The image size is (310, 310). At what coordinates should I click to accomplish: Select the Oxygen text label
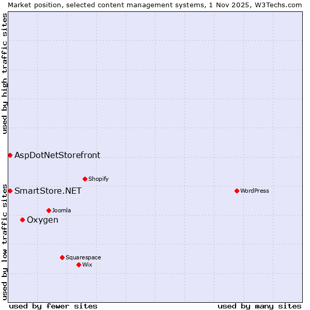click(42, 220)
